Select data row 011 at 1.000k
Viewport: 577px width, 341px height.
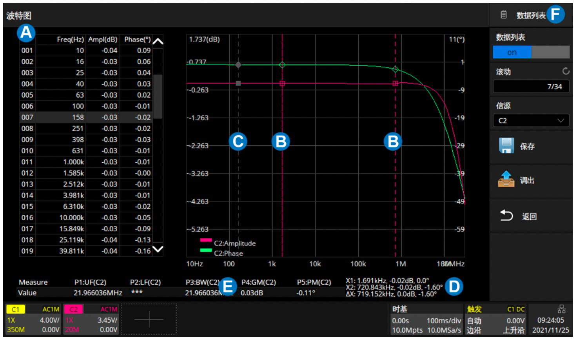tap(86, 162)
